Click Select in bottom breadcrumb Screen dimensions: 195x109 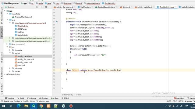79,95
